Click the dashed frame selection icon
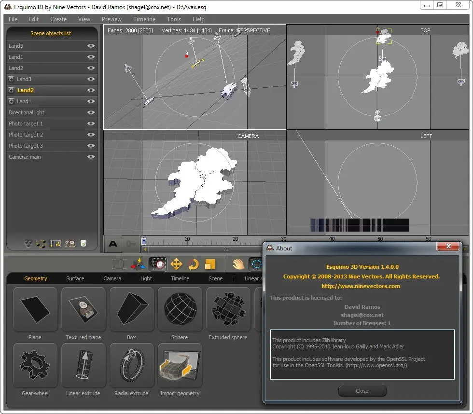This screenshot has height=414, width=473. tap(119, 264)
